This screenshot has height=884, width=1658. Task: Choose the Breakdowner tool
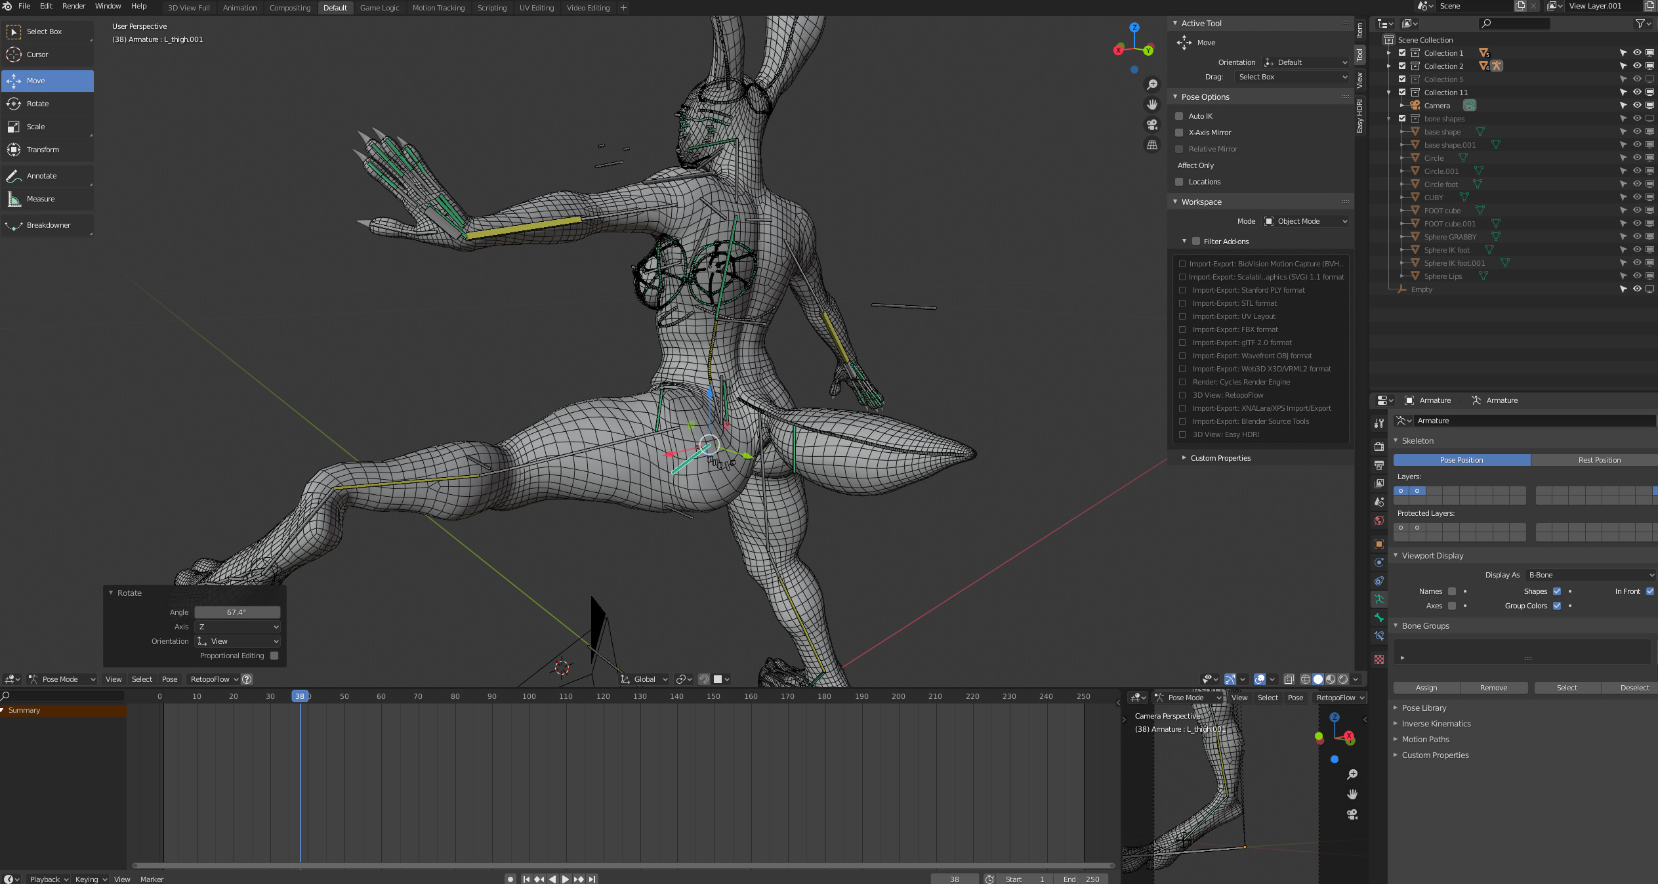click(x=49, y=225)
